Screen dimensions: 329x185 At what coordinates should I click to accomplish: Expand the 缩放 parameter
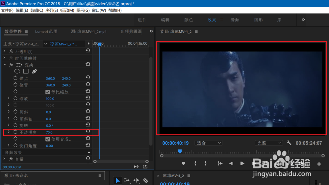click(9, 98)
